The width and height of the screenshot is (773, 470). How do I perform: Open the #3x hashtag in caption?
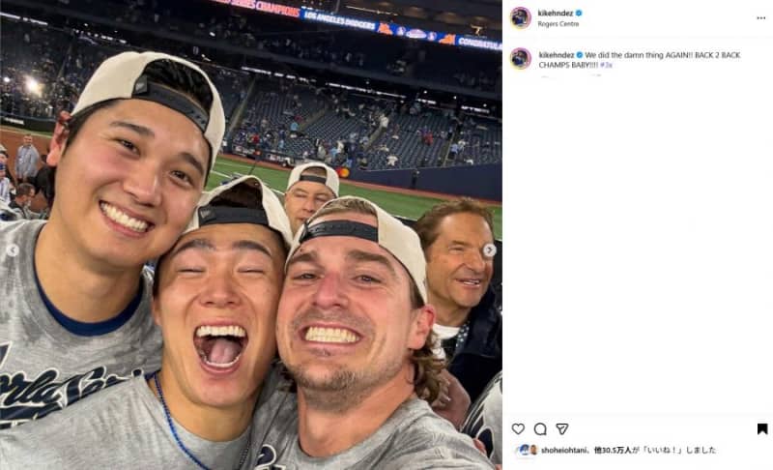607,65
